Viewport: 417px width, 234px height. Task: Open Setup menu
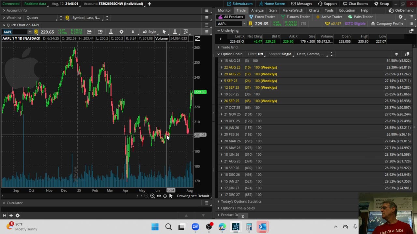click(381, 4)
